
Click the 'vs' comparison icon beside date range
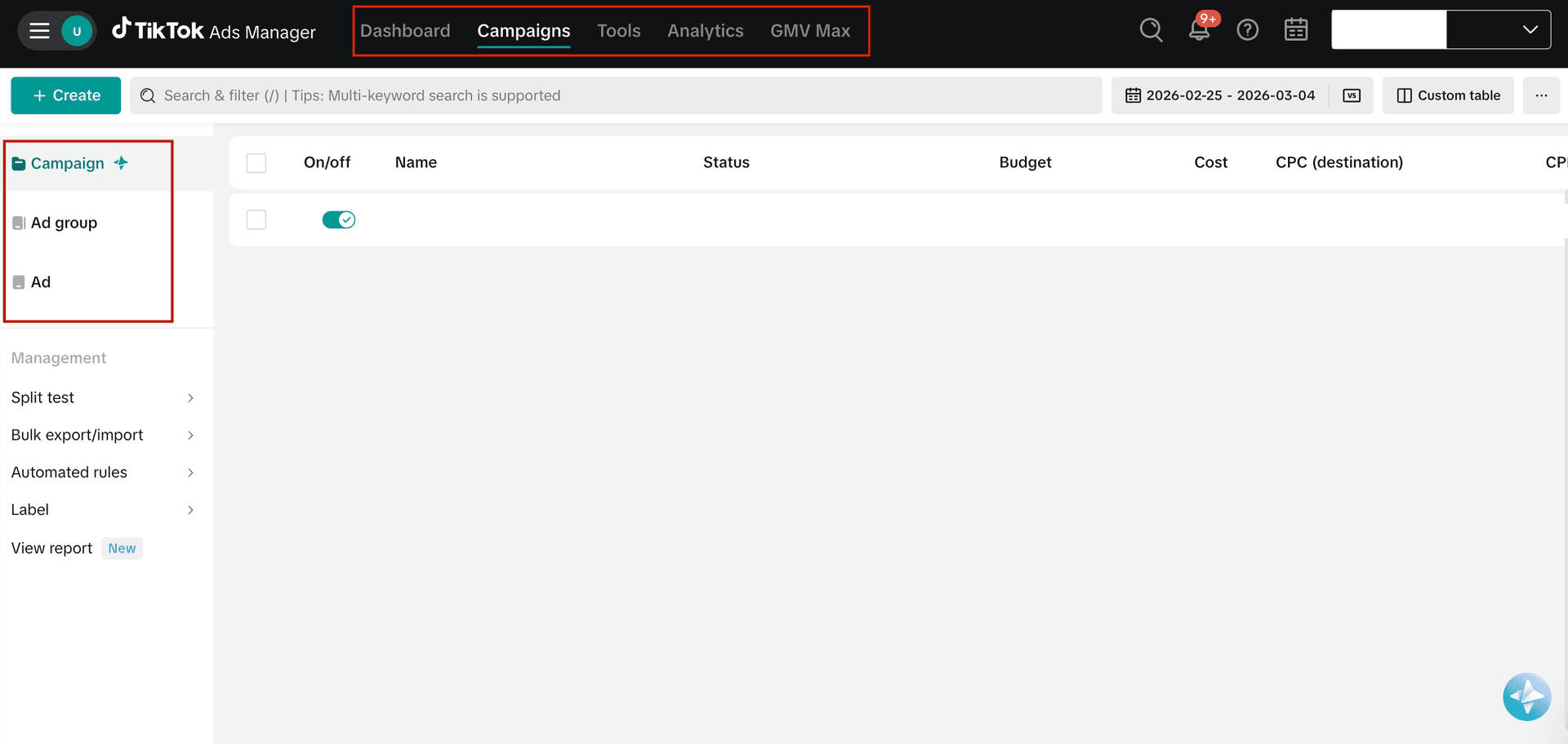[x=1352, y=95]
